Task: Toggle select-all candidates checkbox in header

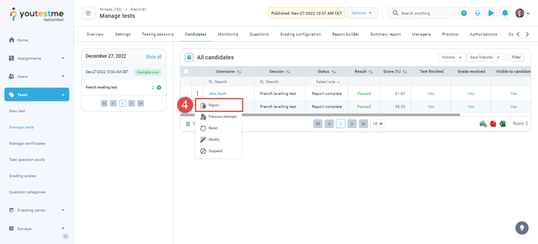Action: (x=186, y=72)
